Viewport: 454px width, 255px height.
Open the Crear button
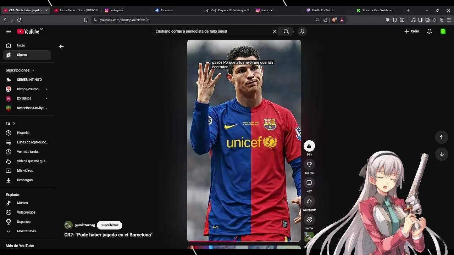point(412,32)
